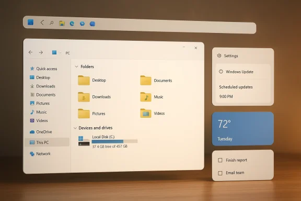Screen dimensions: 301x201
Task: Open the address bar location dropdown chevron
Action: point(60,53)
